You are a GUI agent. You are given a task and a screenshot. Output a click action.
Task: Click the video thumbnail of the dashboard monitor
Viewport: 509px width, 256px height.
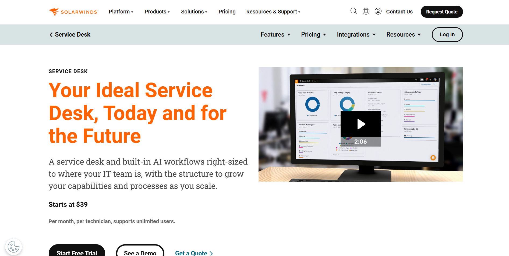coord(360,124)
